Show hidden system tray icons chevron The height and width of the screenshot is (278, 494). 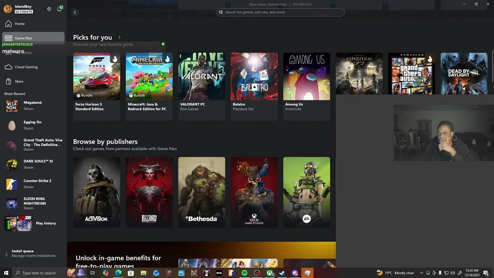tap(421, 273)
